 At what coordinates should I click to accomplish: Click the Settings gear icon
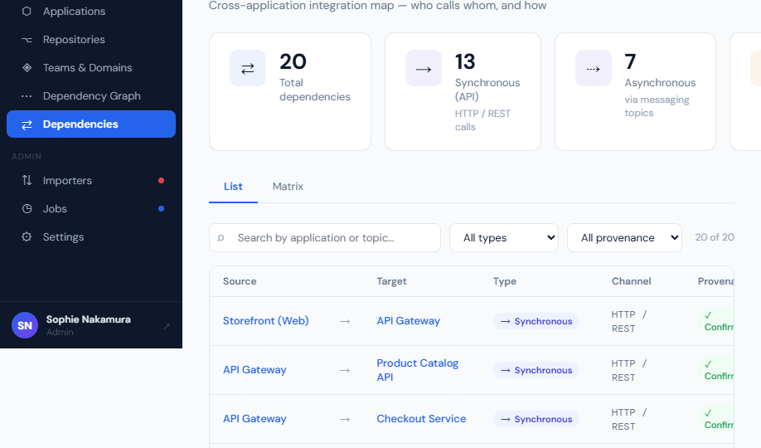coord(27,236)
